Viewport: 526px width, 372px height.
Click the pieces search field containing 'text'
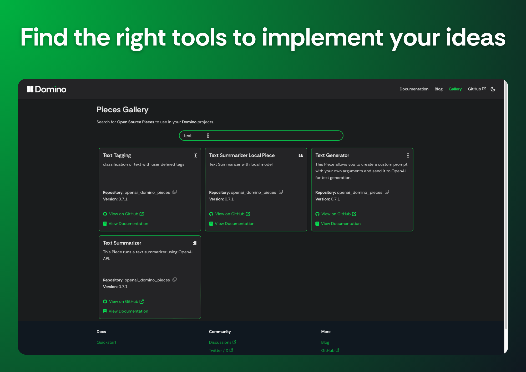tap(261, 136)
